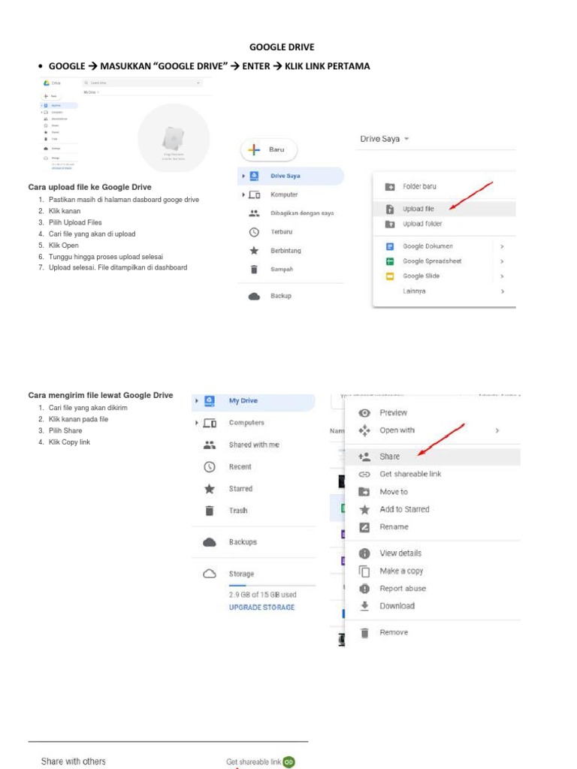The height and width of the screenshot is (769, 577).
Task: Click the text '2.9 GB of 15 GB used'
Action: pyautogui.click(x=262, y=595)
